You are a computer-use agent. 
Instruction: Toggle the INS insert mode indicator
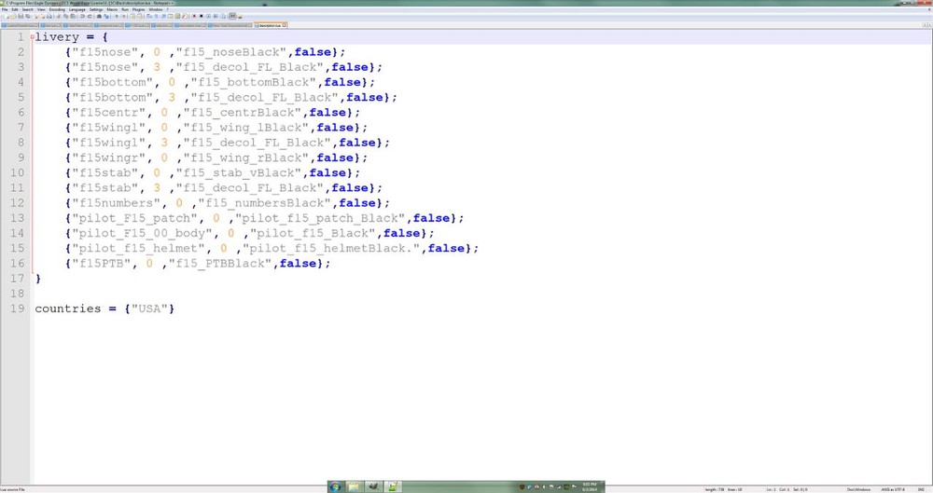[x=921, y=489]
